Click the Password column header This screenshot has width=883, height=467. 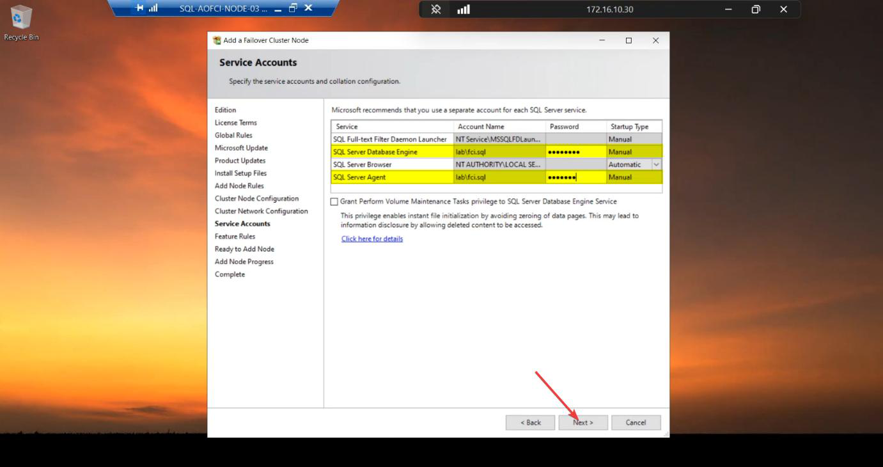pyautogui.click(x=576, y=127)
